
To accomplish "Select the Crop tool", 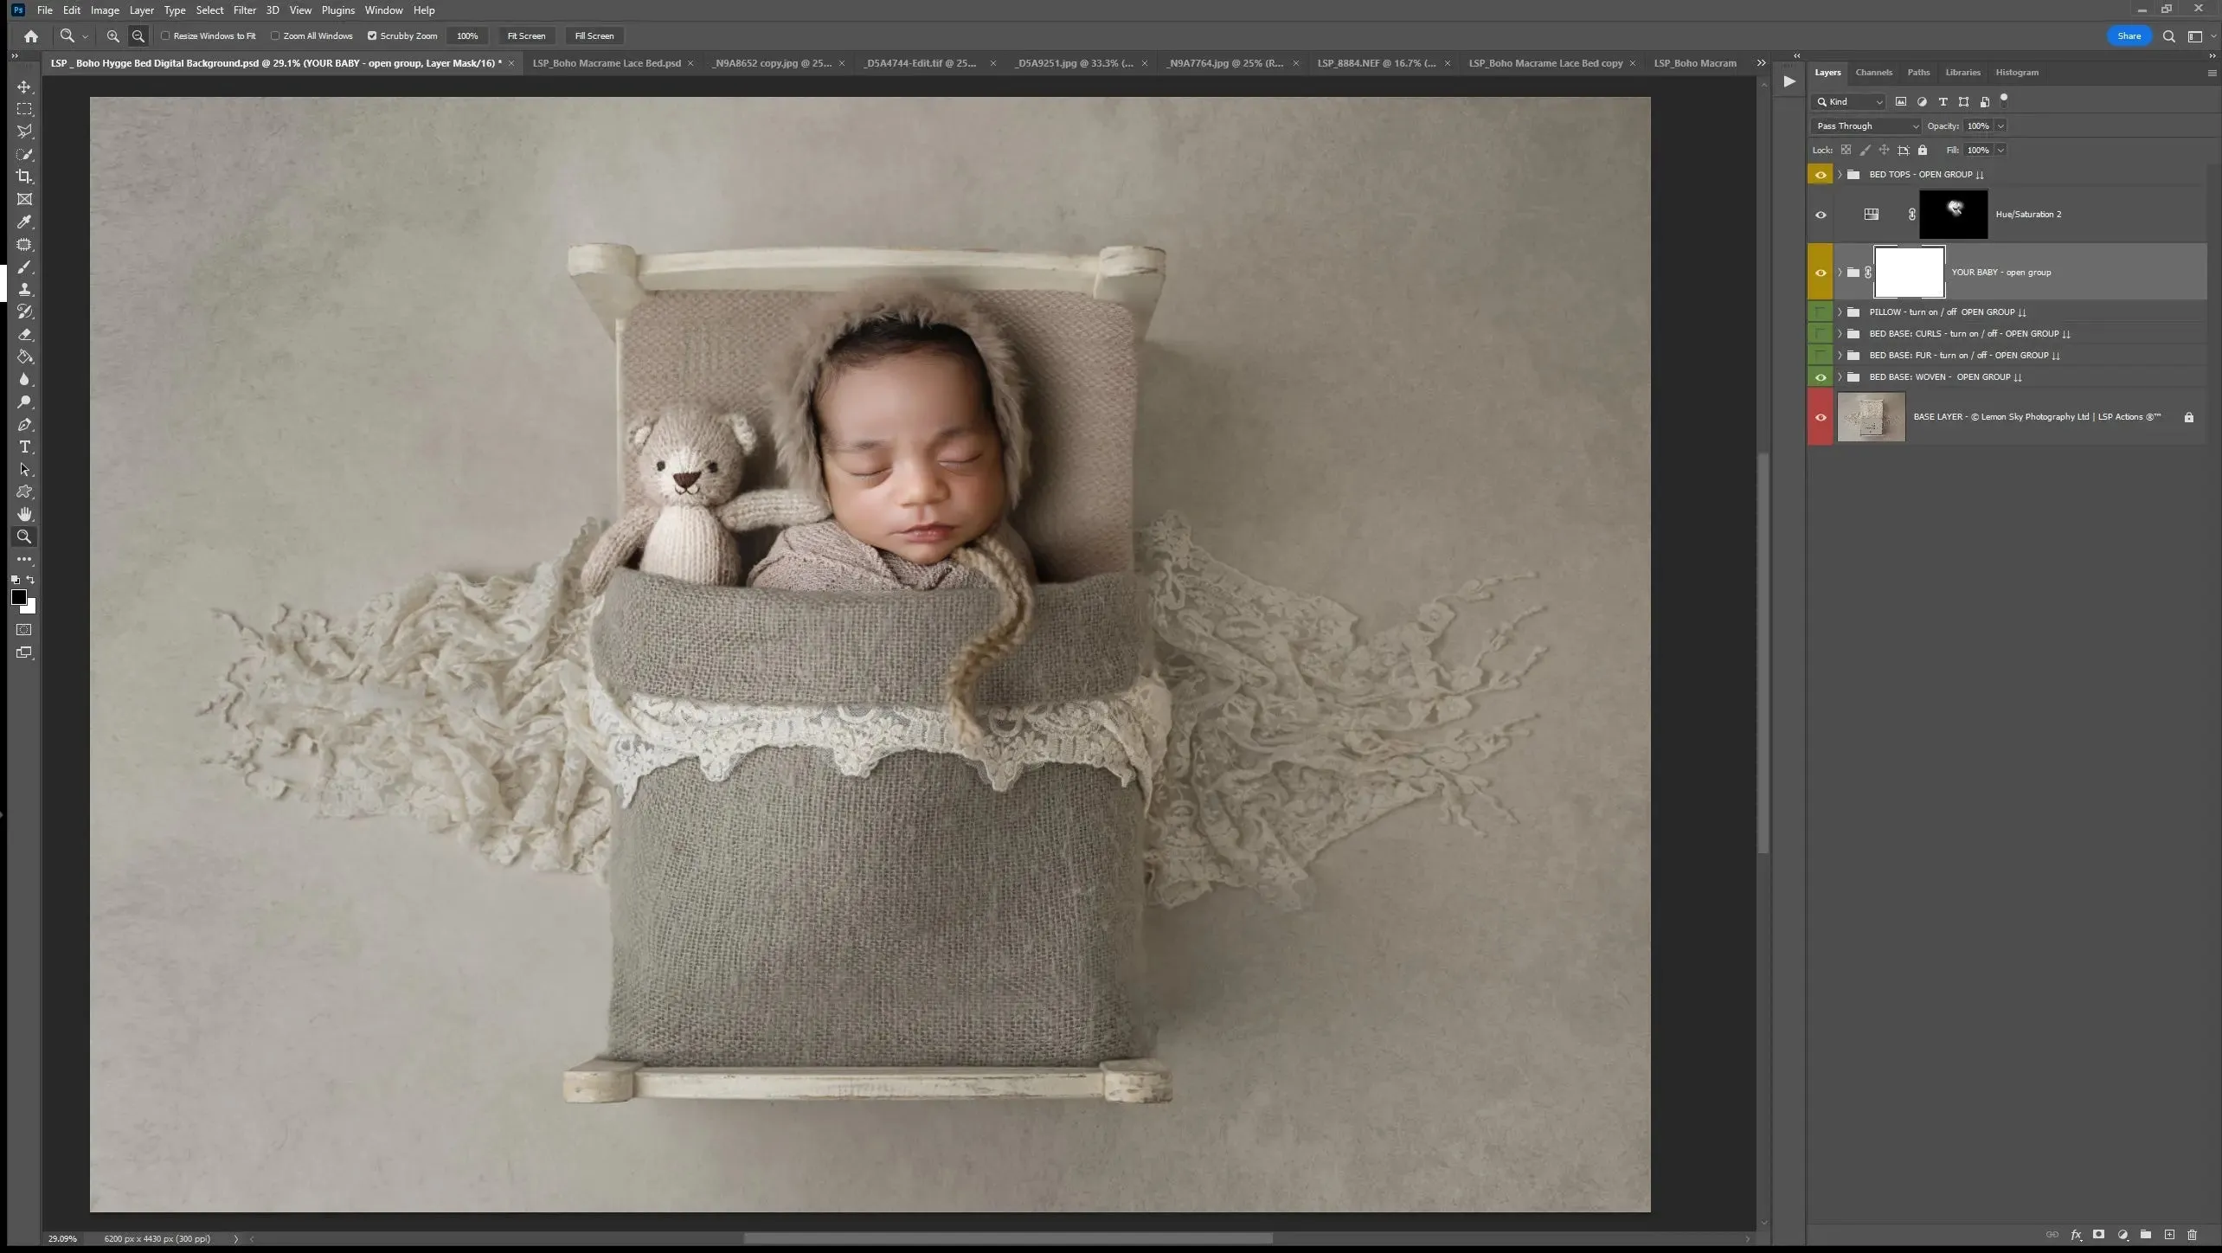I will 24,177.
